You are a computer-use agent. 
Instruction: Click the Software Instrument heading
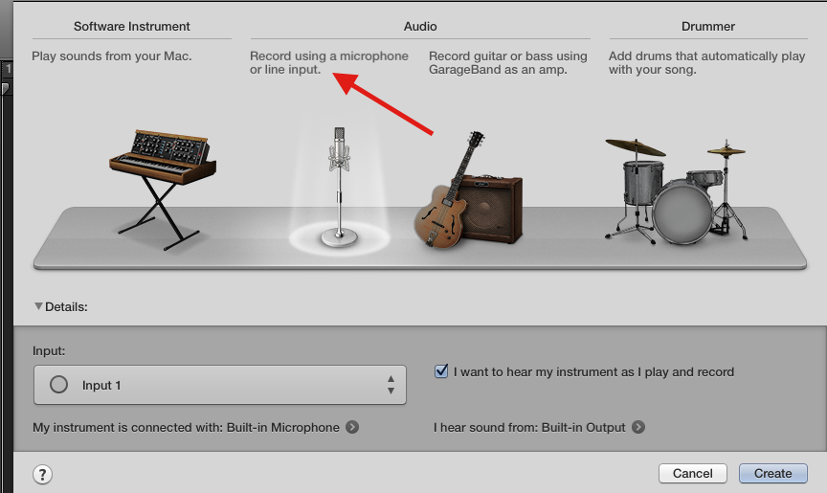132,27
